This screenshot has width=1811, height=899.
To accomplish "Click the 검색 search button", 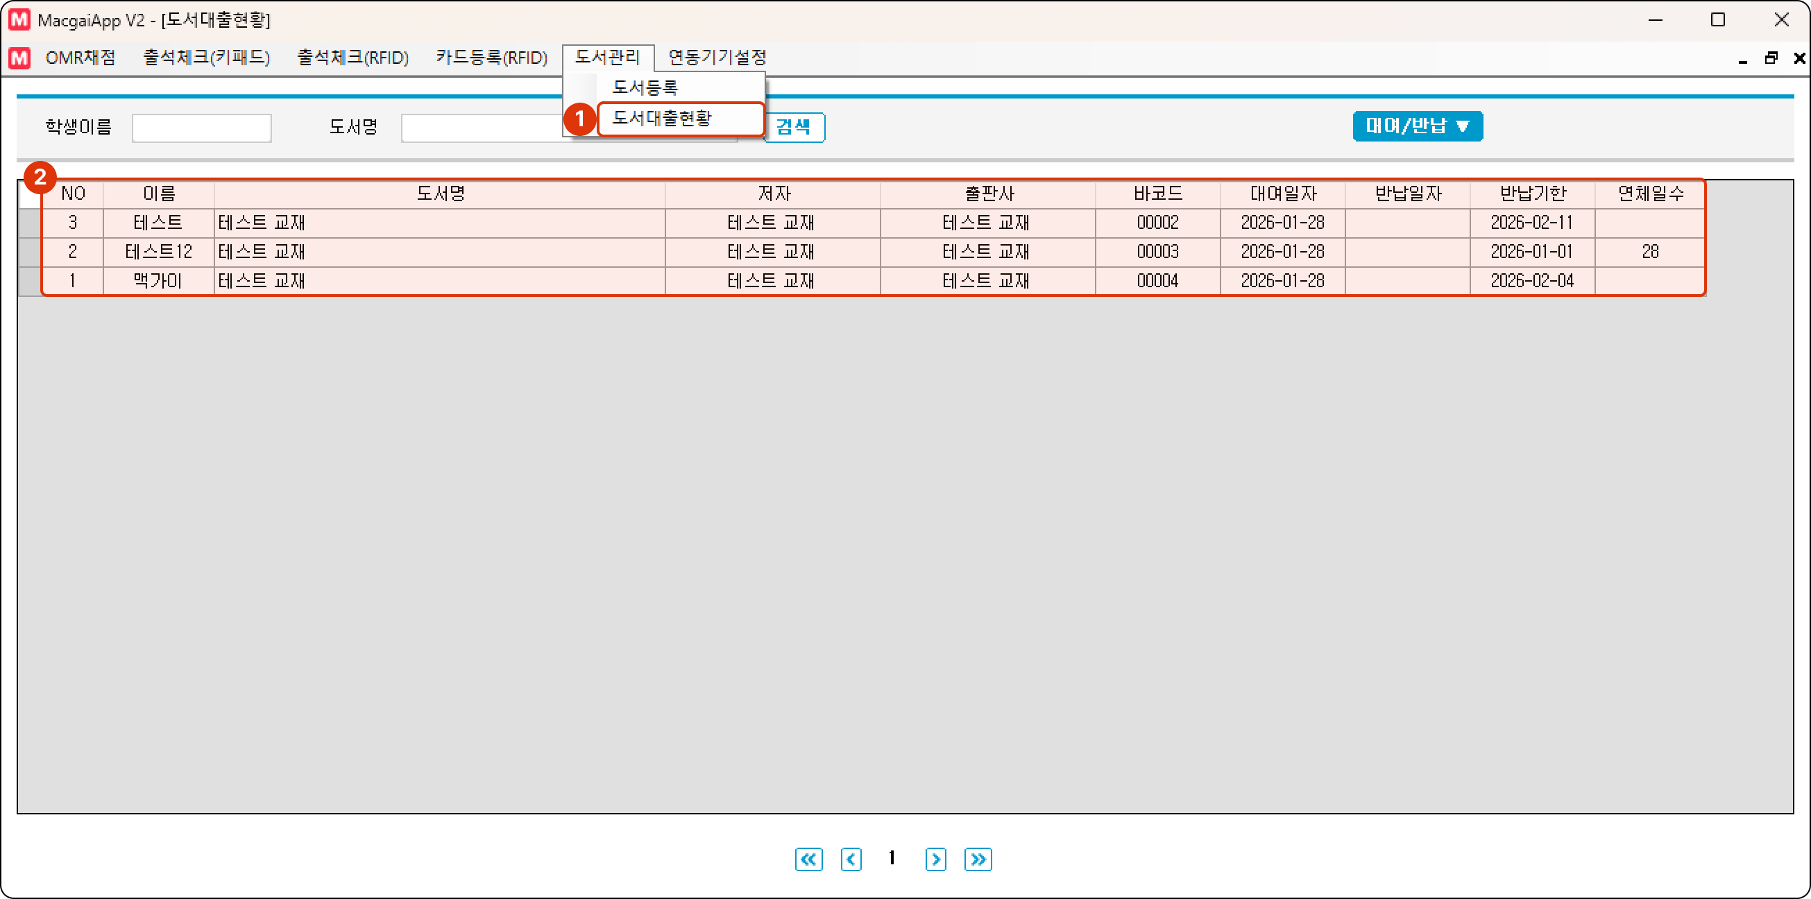I will pyautogui.click(x=793, y=127).
